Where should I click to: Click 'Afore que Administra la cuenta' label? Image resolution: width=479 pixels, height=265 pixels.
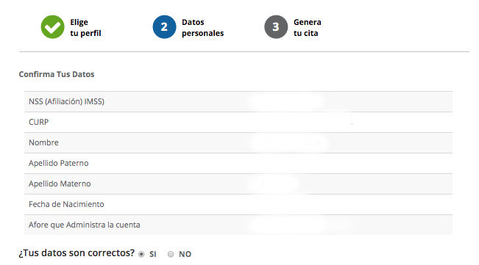pos(85,225)
